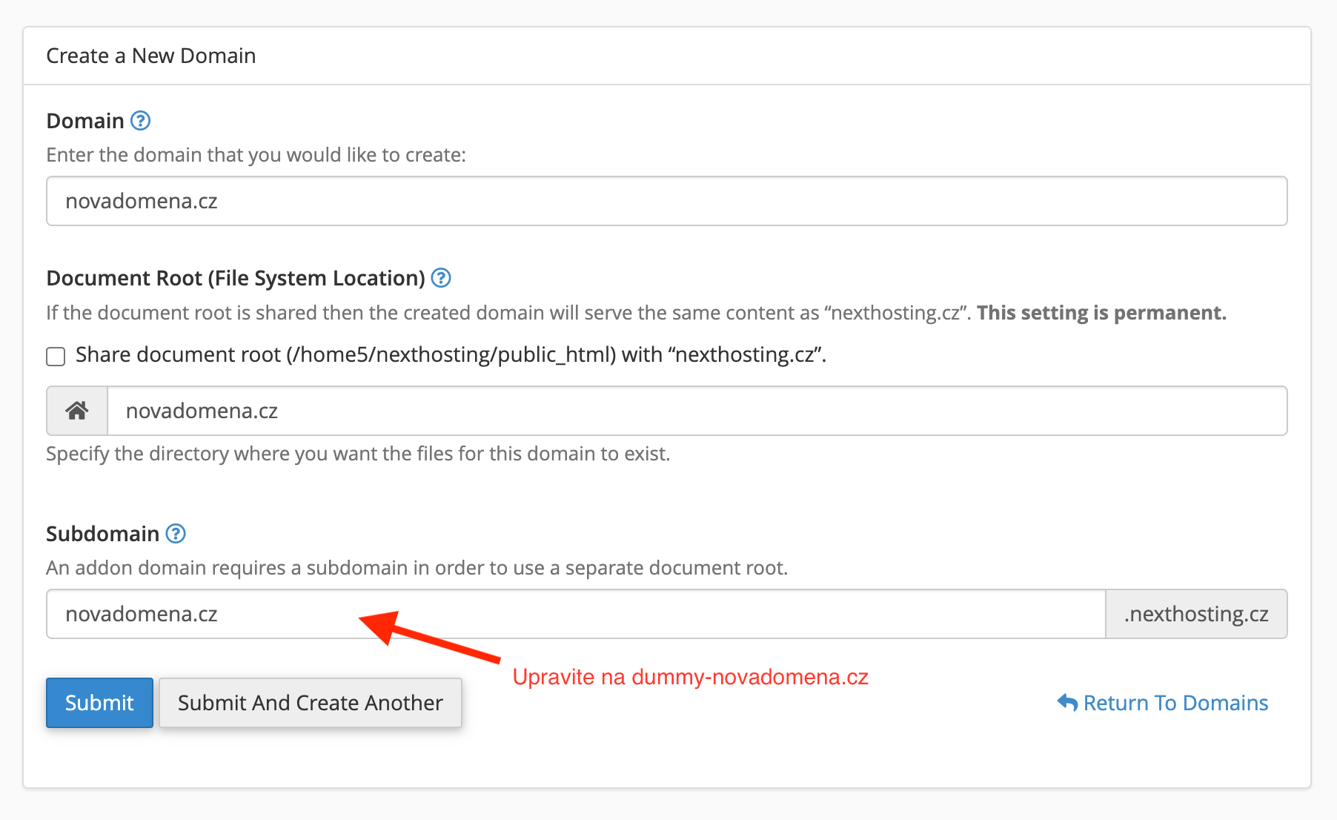Open the Domain help question-mark icon
This screenshot has width=1337, height=820.
coord(141,121)
